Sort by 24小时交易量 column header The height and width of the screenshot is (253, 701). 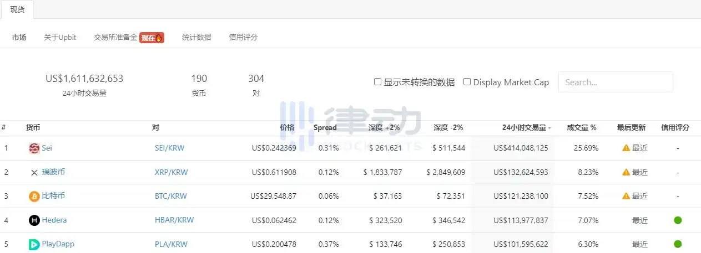524,128
